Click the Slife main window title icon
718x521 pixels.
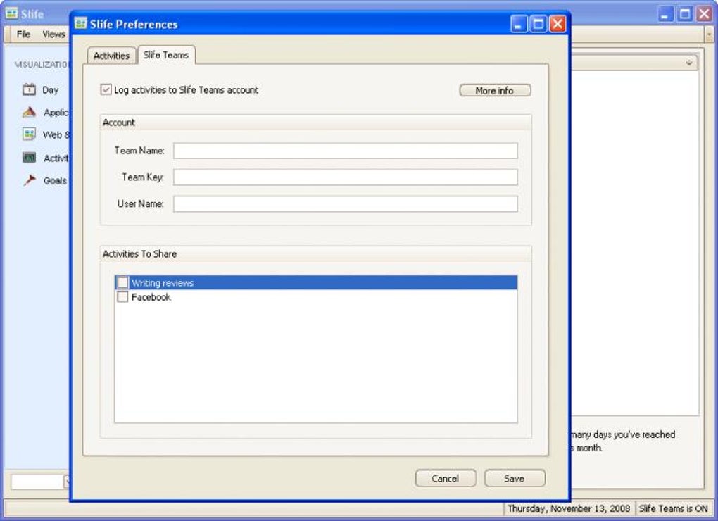tap(11, 13)
